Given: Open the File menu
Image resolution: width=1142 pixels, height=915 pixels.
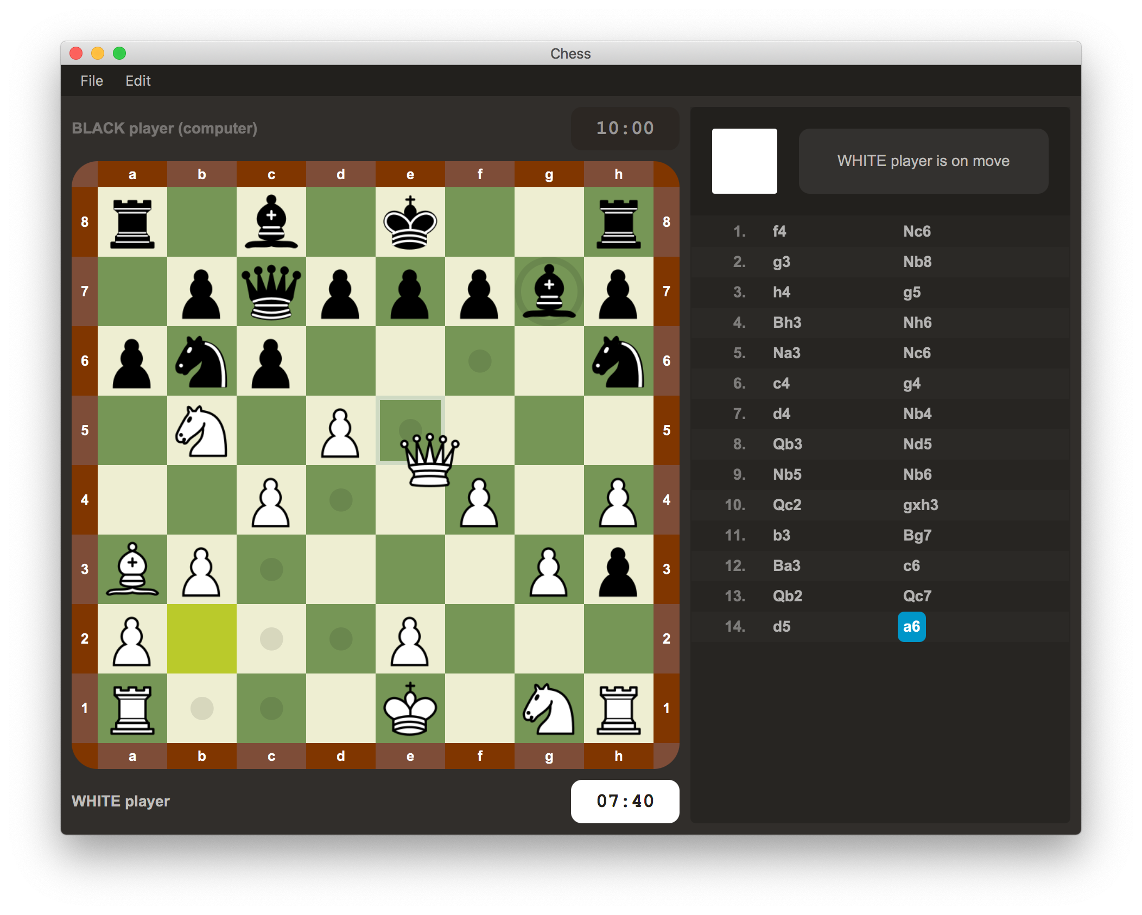Looking at the screenshot, I should point(91,81).
